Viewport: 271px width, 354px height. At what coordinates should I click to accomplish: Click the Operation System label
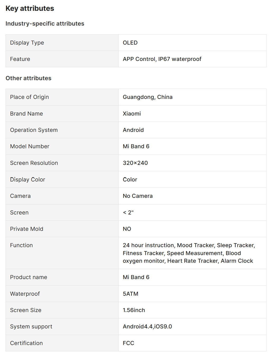(34, 130)
